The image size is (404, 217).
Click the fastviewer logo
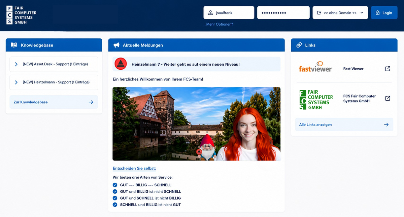point(315,67)
